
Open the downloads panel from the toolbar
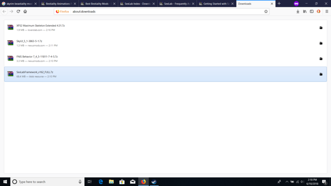pos(297,11)
